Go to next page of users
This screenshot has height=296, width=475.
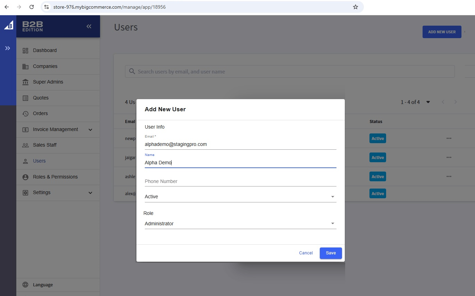(456, 102)
